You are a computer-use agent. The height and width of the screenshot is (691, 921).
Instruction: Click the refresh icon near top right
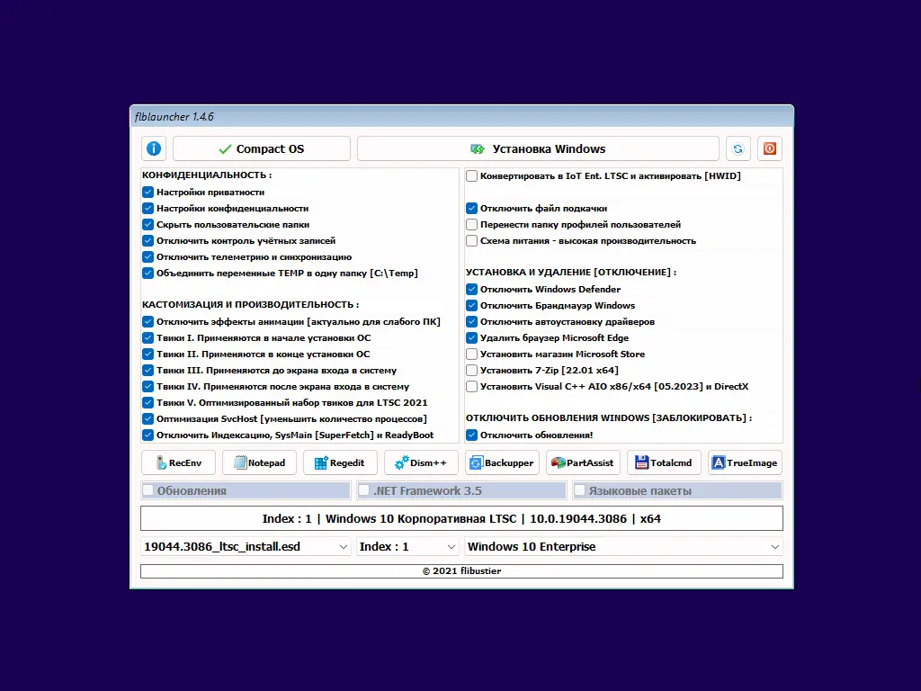pos(738,148)
